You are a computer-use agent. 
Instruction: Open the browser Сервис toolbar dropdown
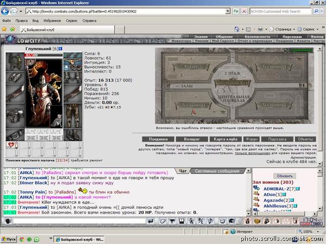click(308, 29)
